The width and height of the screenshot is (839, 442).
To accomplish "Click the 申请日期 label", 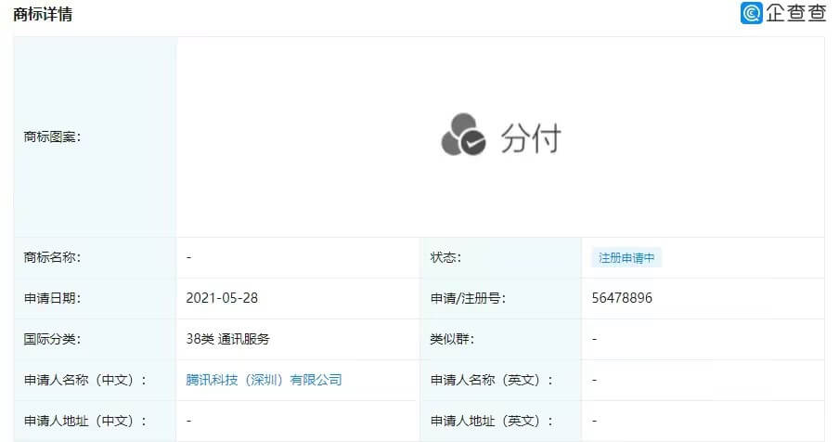I will 52,298.
